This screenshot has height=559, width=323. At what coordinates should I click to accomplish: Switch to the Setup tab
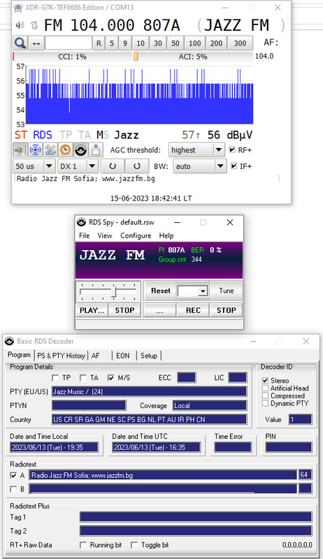[x=149, y=356]
